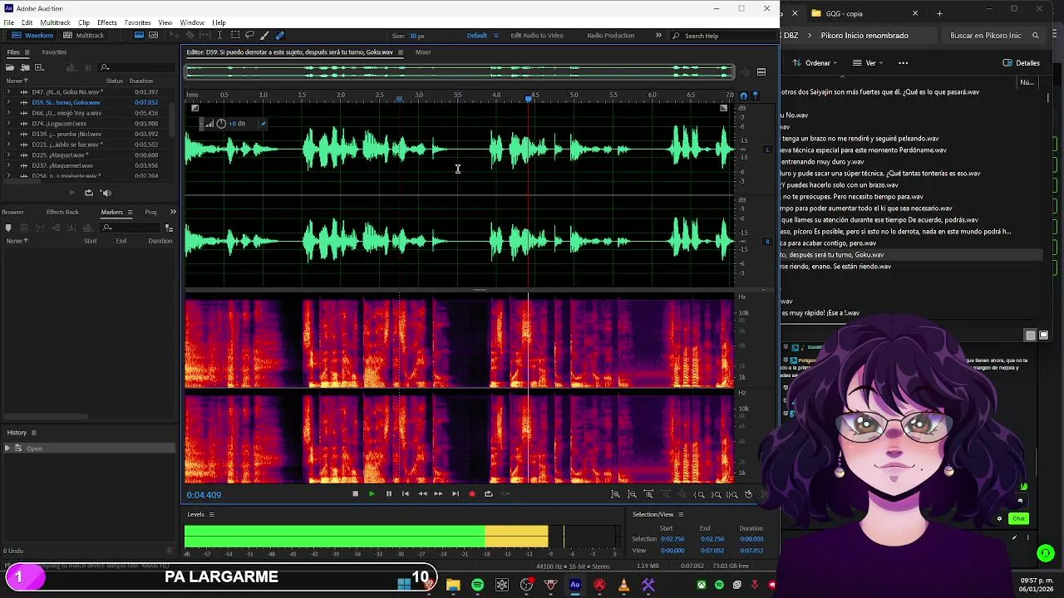This screenshot has height=598, width=1064.
Task: Select the D225 ¡Ataque!.wav file
Action: pos(59,155)
